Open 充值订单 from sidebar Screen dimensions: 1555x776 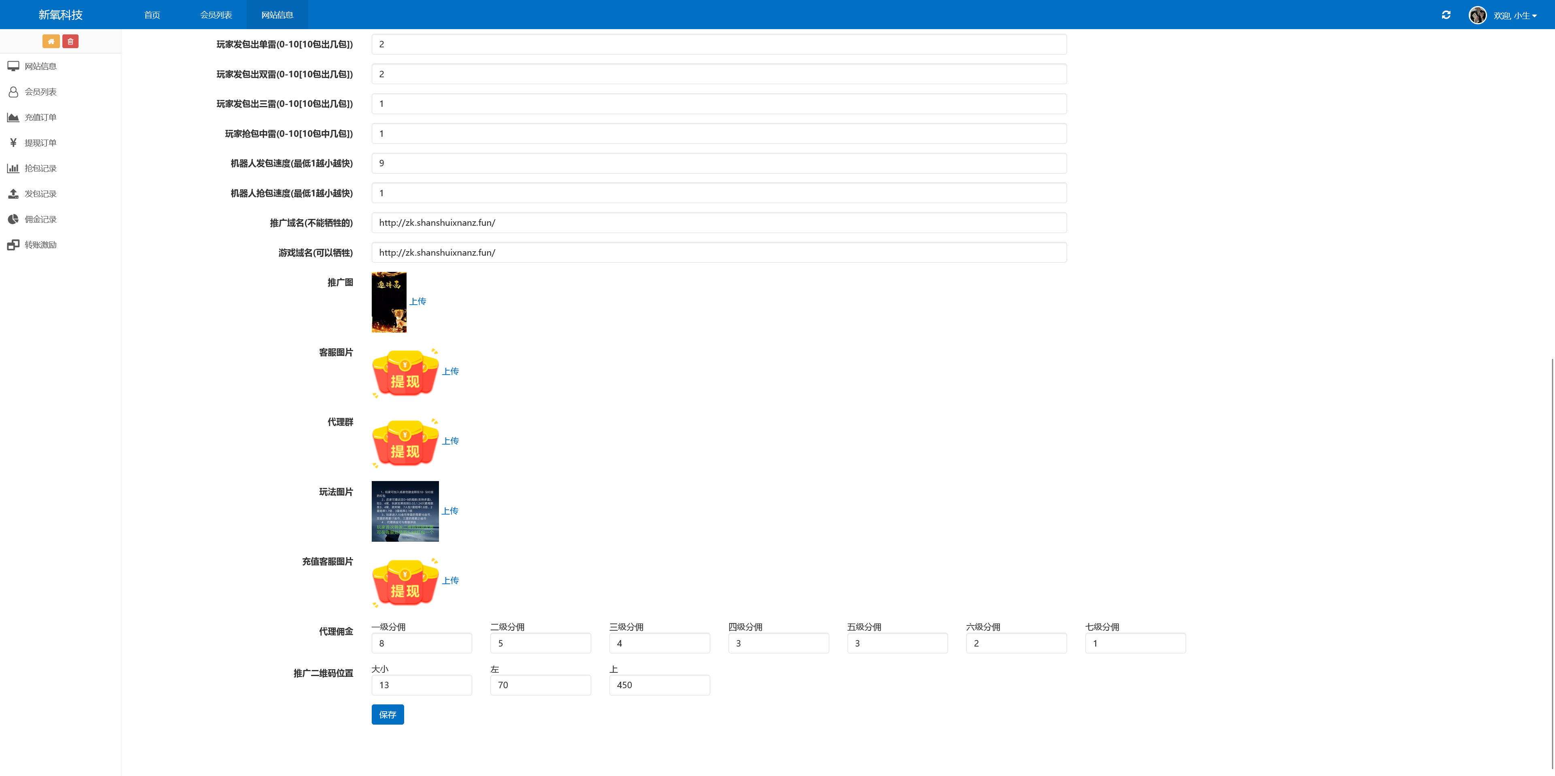point(40,118)
